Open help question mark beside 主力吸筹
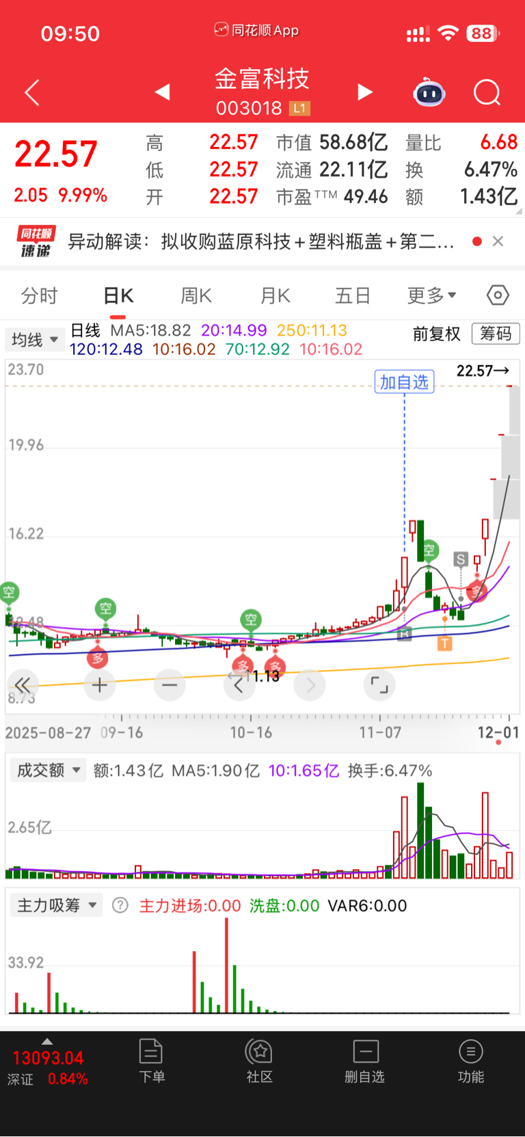 click(120, 906)
